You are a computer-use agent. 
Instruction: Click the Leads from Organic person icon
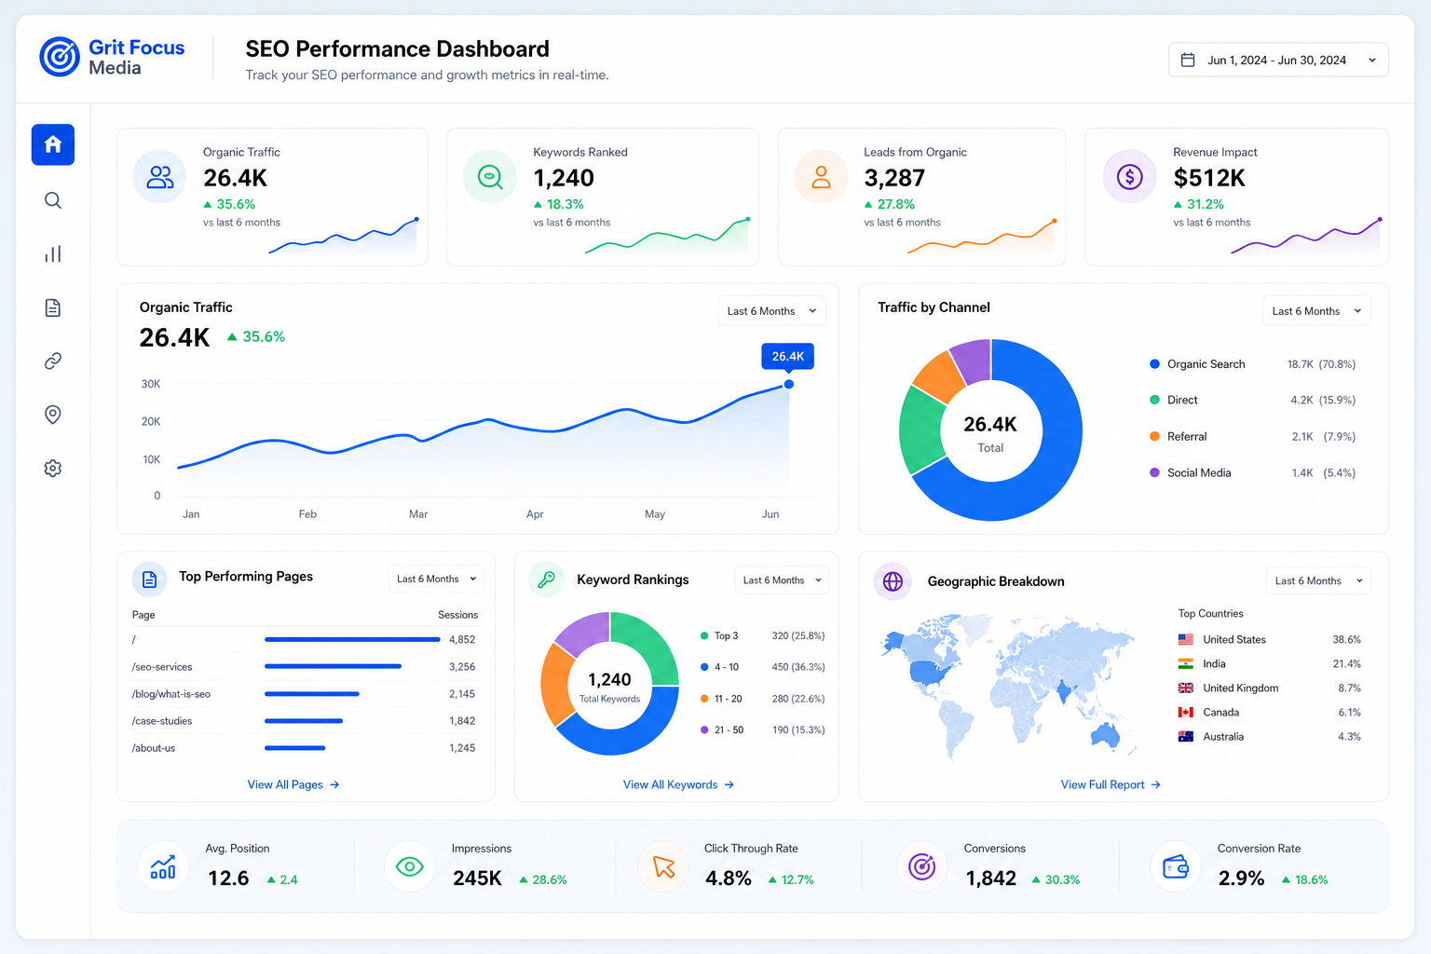pyautogui.click(x=821, y=177)
